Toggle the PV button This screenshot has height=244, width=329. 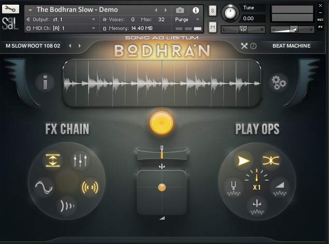coord(320,27)
